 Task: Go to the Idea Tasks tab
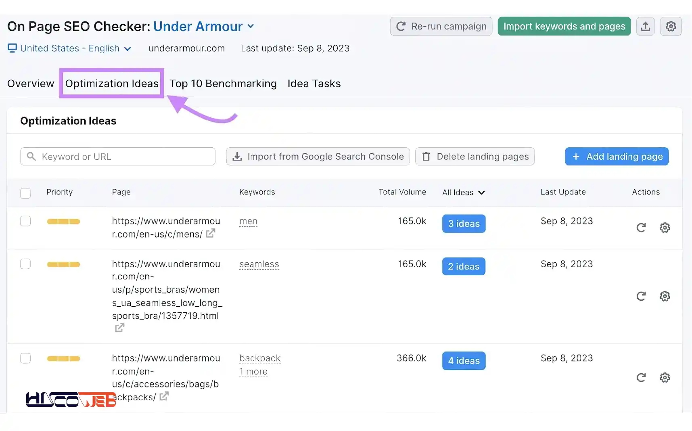tap(314, 84)
